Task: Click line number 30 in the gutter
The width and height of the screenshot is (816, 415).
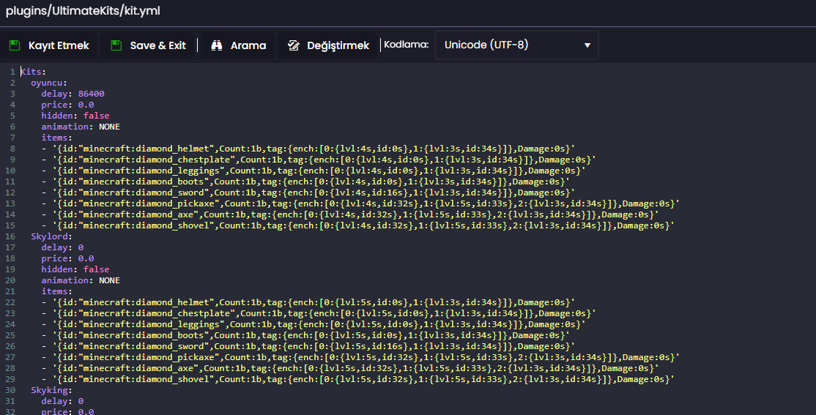Action: [x=10, y=390]
